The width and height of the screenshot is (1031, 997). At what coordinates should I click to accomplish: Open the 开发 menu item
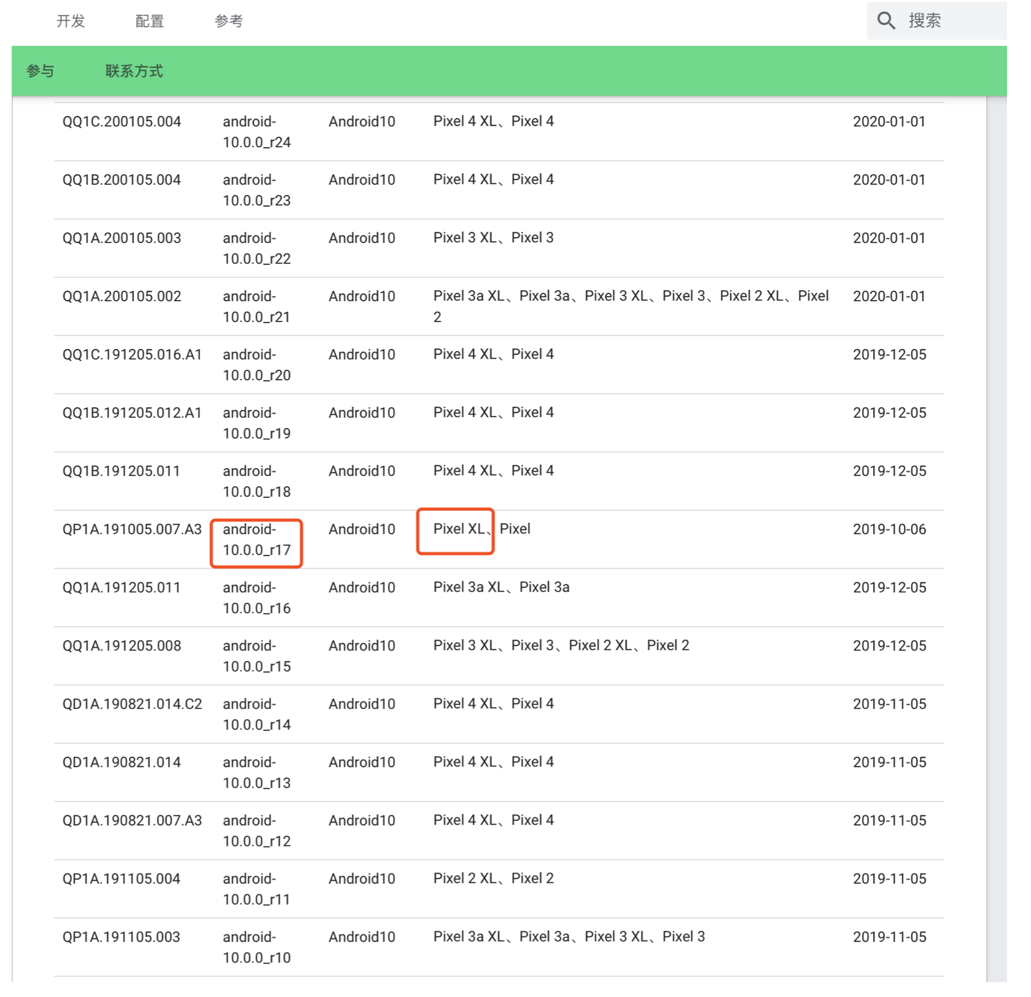click(x=71, y=21)
